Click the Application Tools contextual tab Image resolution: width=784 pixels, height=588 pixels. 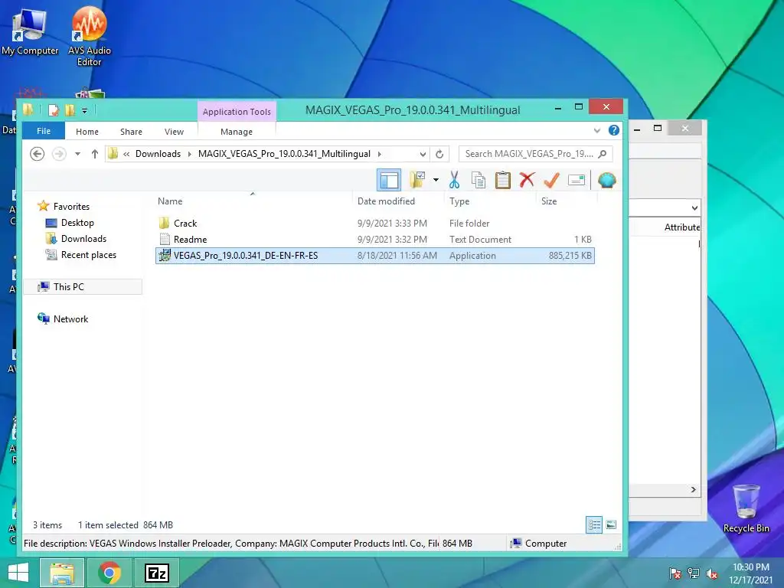tap(237, 112)
